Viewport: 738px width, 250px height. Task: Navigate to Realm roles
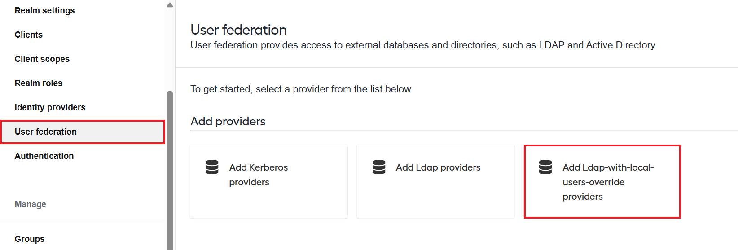click(x=39, y=83)
